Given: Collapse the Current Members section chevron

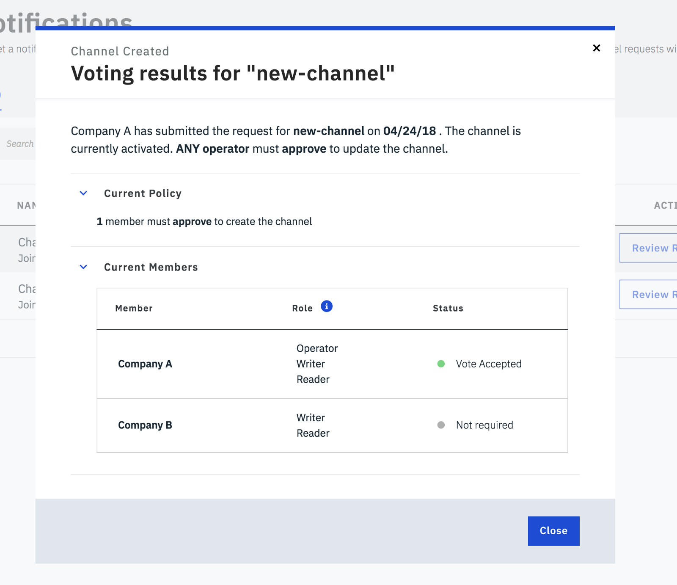Looking at the screenshot, I should coord(83,267).
